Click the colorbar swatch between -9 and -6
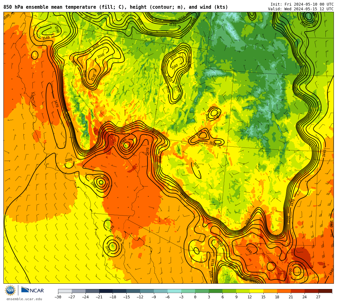Viewport: 337px width, 303px height. pos(161,291)
